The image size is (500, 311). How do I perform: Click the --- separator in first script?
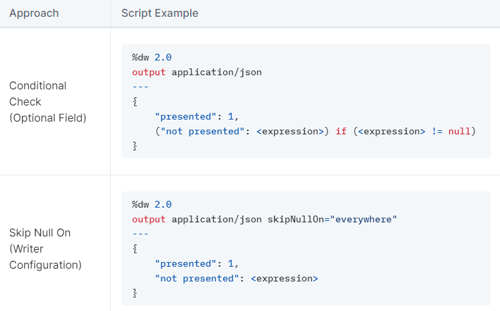[x=140, y=87]
